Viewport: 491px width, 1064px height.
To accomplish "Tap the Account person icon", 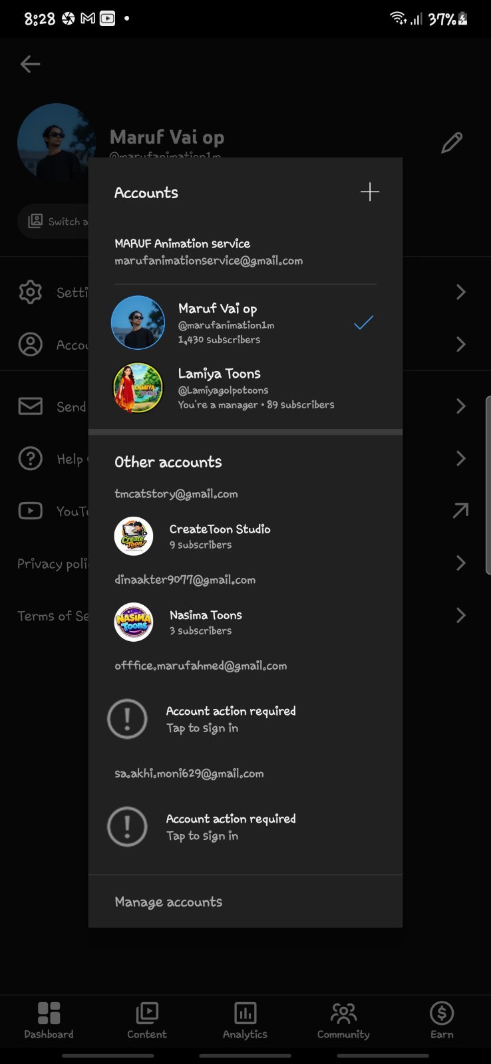I will (x=31, y=344).
